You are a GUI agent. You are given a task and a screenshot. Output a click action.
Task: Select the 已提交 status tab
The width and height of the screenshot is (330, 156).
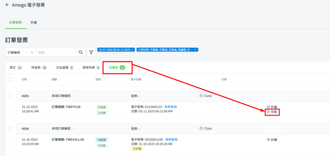(117, 68)
